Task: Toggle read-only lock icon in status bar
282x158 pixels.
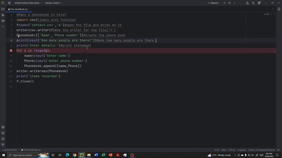Action: click(x=278, y=150)
